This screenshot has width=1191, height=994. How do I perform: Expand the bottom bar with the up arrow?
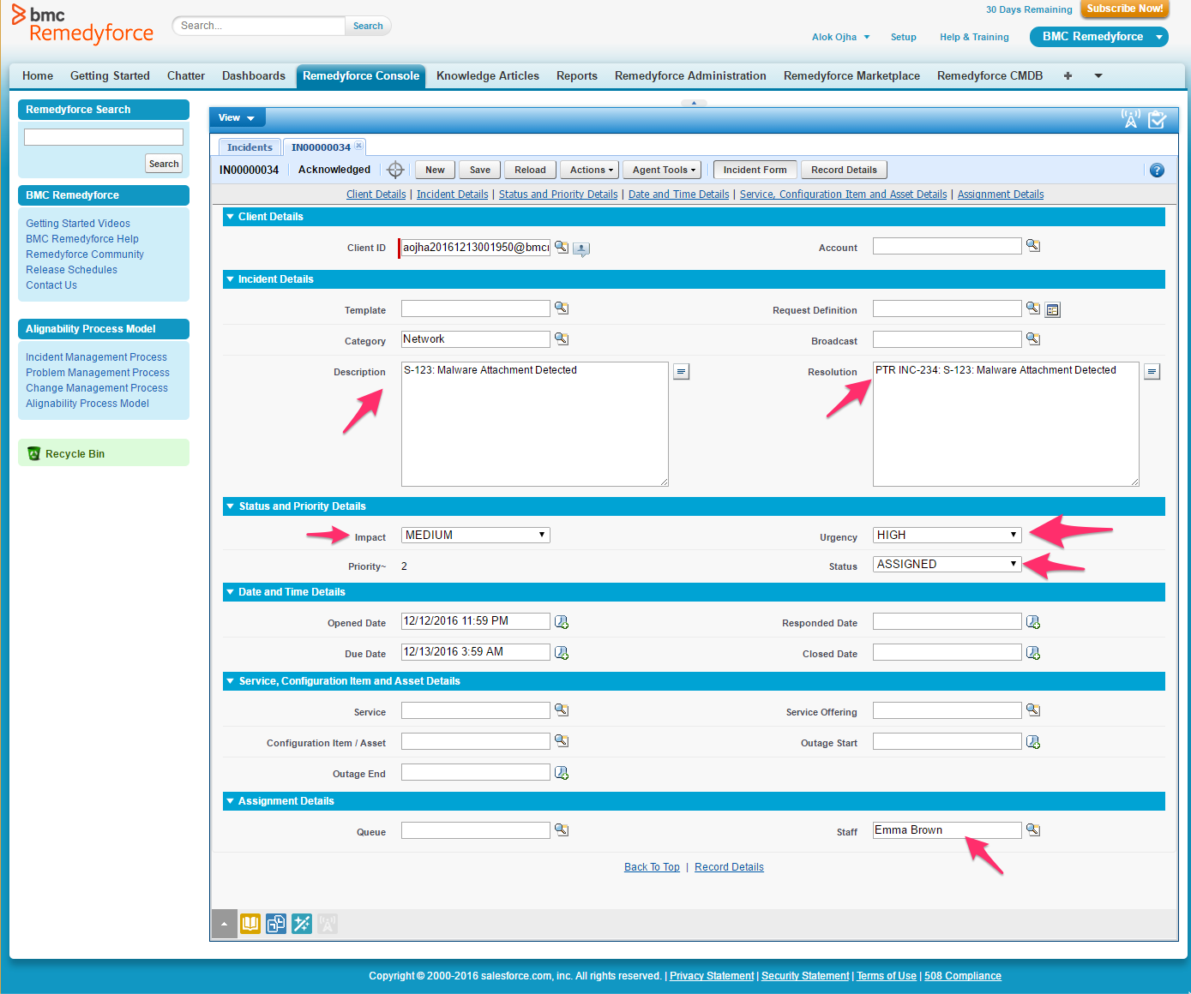(224, 924)
